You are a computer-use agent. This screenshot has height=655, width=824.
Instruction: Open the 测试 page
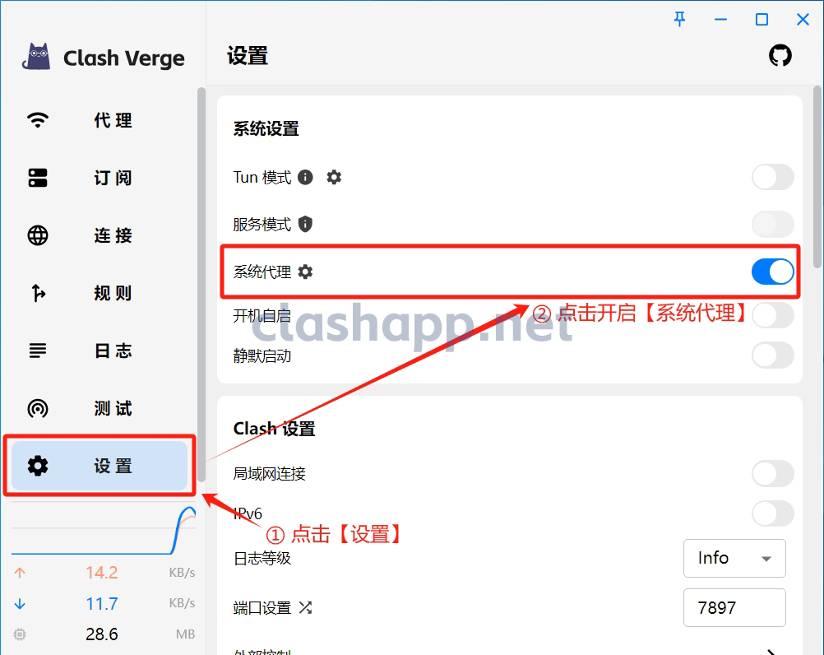(100, 408)
